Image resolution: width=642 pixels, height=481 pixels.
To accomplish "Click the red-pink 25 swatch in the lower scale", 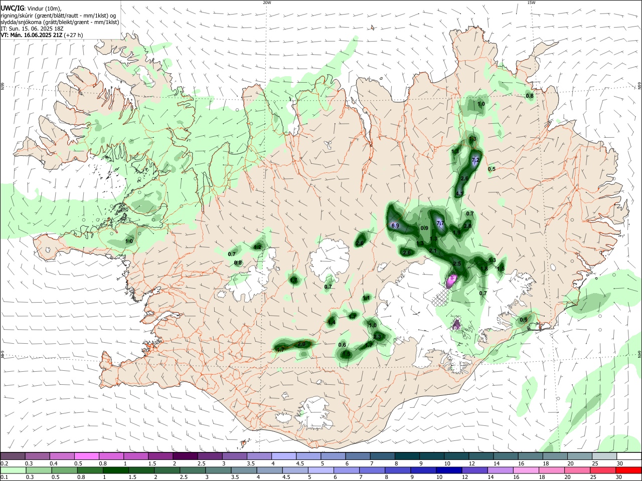I will [603, 470].
